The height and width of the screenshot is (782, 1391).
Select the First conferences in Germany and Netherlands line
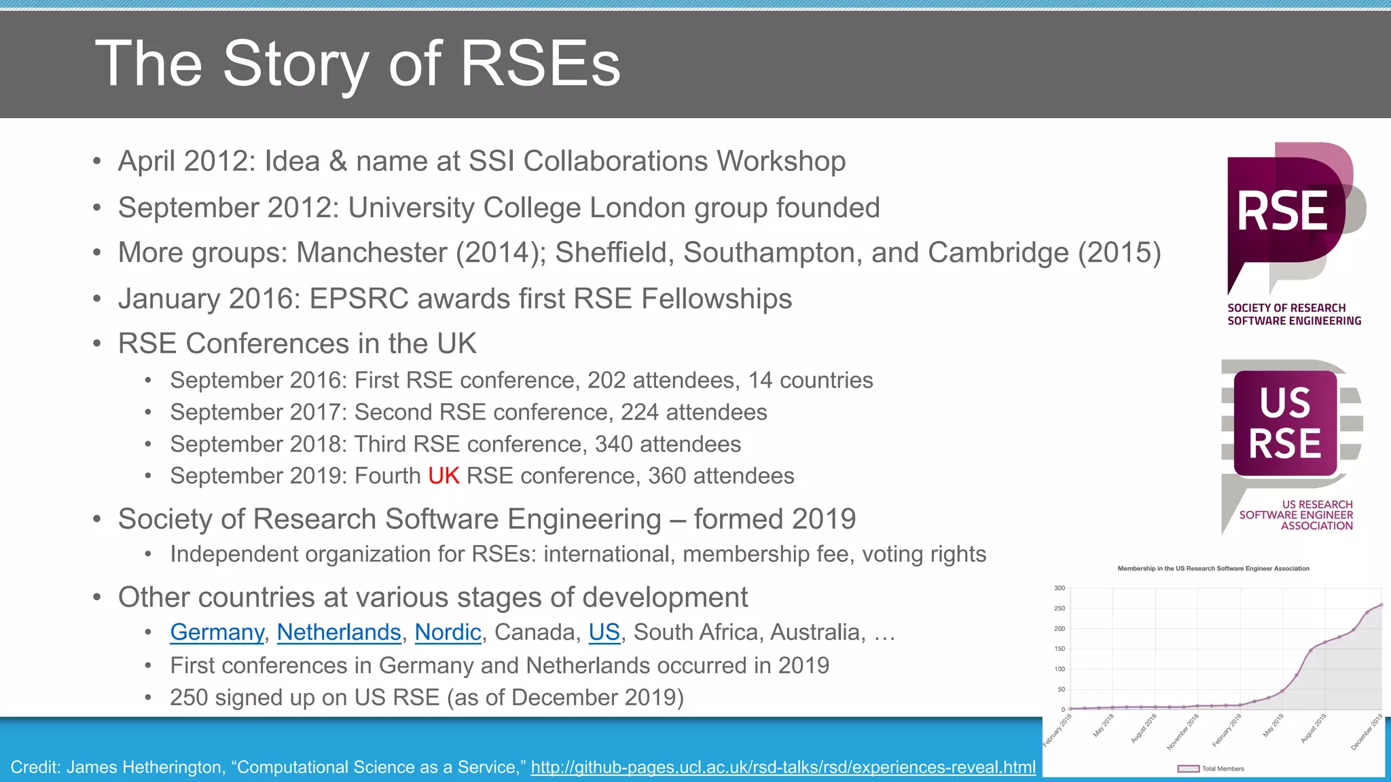coord(499,665)
